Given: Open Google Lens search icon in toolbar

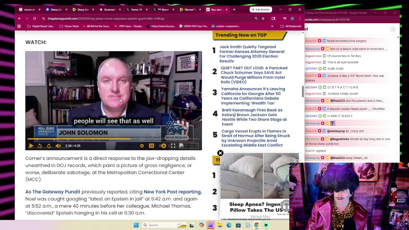Looking at the screenshot, I should pos(274,19).
